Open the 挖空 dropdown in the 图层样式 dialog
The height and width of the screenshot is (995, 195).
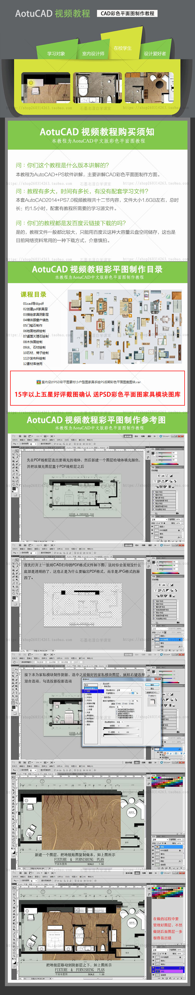tap(119, 707)
